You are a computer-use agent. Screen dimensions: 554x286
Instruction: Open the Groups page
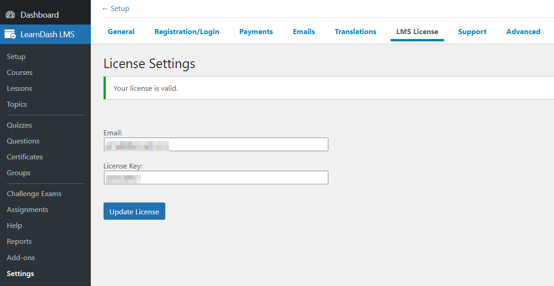pos(19,173)
